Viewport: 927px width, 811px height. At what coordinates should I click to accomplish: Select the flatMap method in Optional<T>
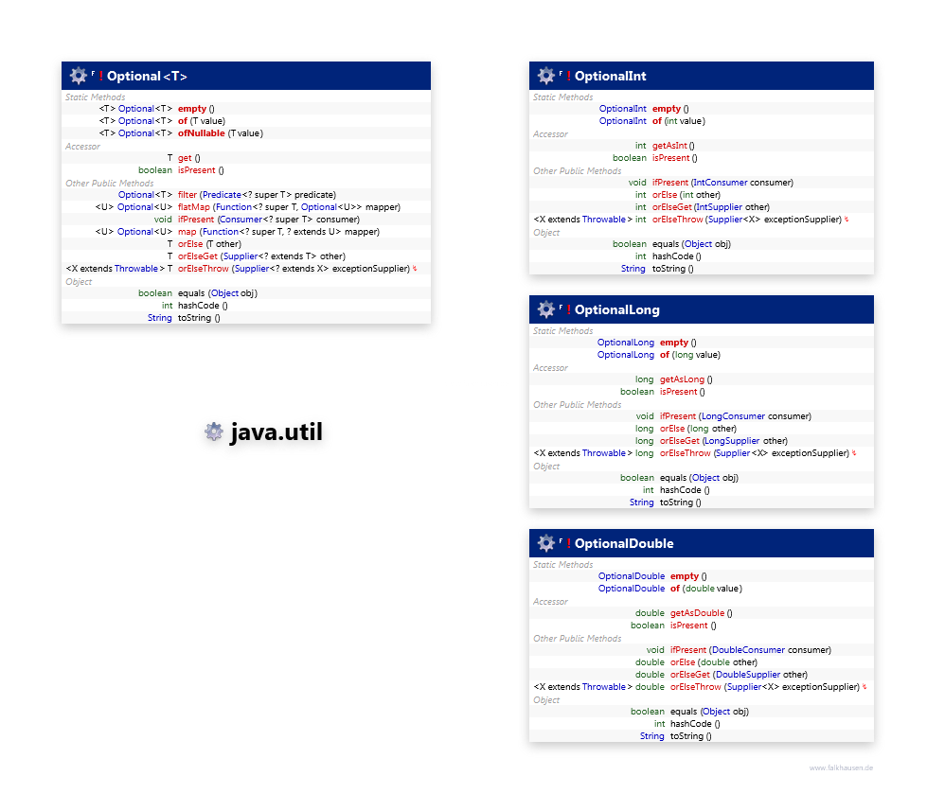click(194, 207)
